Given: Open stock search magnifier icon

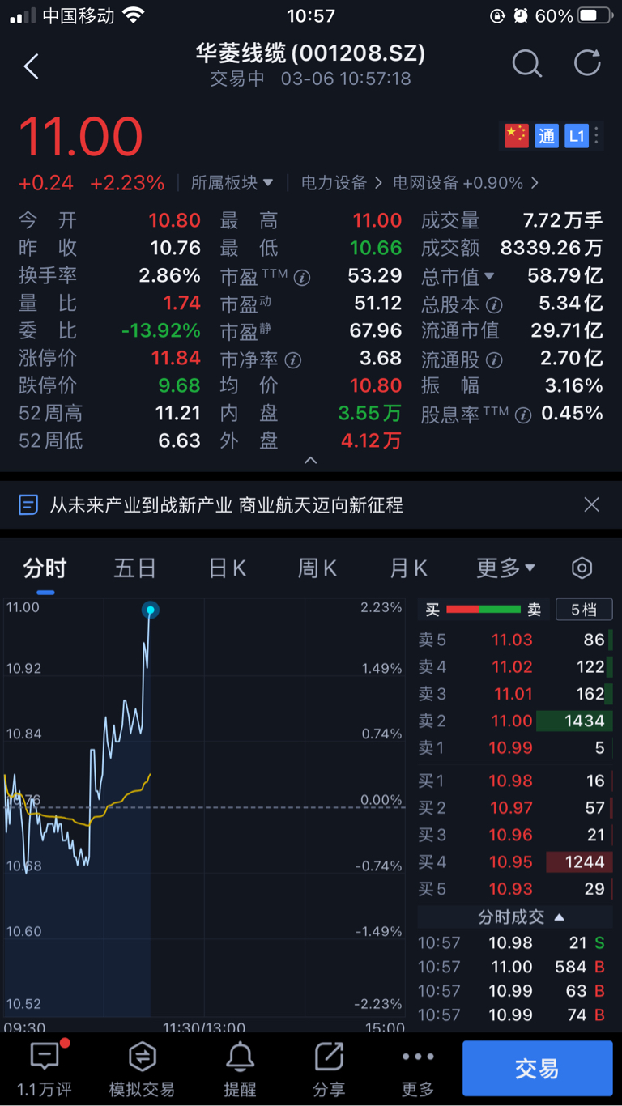Looking at the screenshot, I should pos(526,64).
